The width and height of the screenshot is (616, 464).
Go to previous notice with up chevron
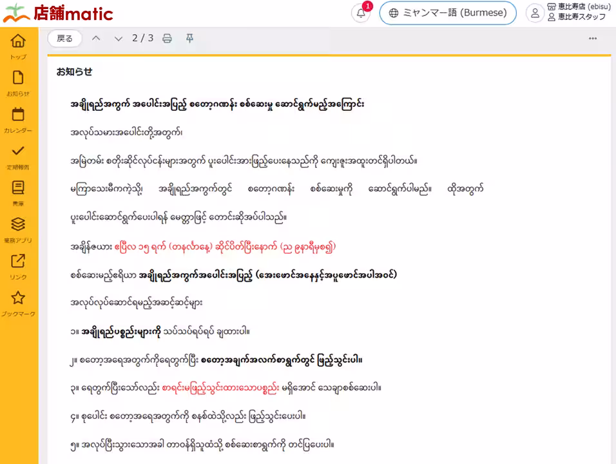click(x=96, y=39)
